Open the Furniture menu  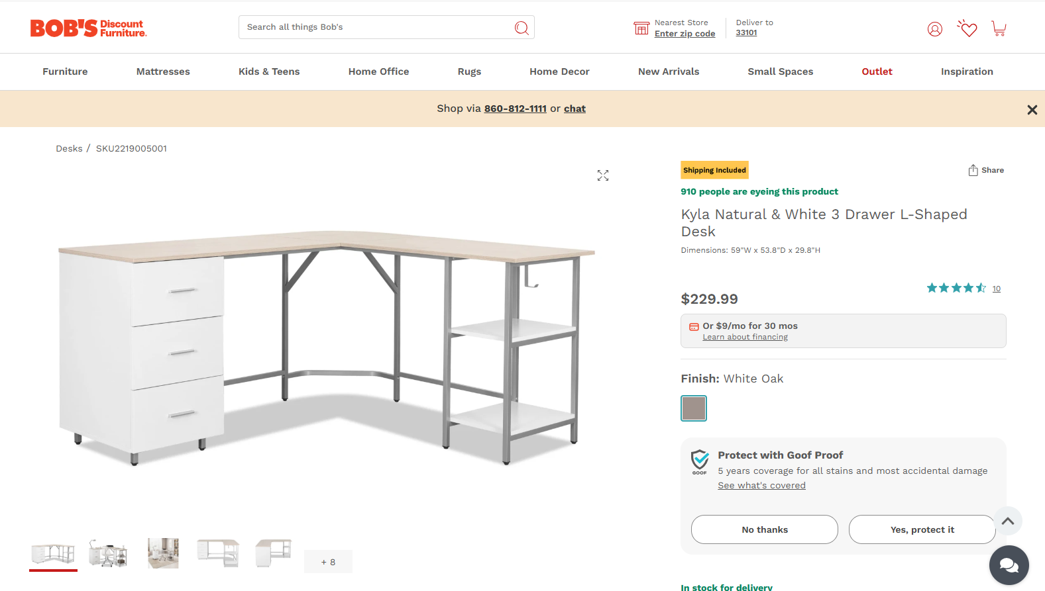pyautogui.click(x=65, y=71)
